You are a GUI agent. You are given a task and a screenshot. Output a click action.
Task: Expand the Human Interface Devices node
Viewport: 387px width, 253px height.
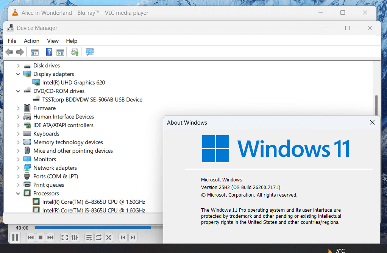[18, 117]
